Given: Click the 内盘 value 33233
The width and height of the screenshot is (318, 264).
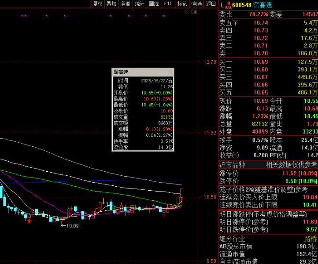Looking at the screenshot, I should pos(310,131).
